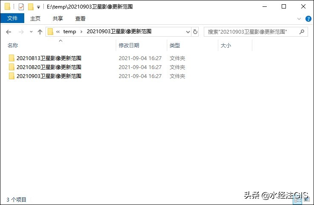Click the modified date of the 20210813 folder
The height and width of the screenshot is (205, 314).
[x=140, y=58]
